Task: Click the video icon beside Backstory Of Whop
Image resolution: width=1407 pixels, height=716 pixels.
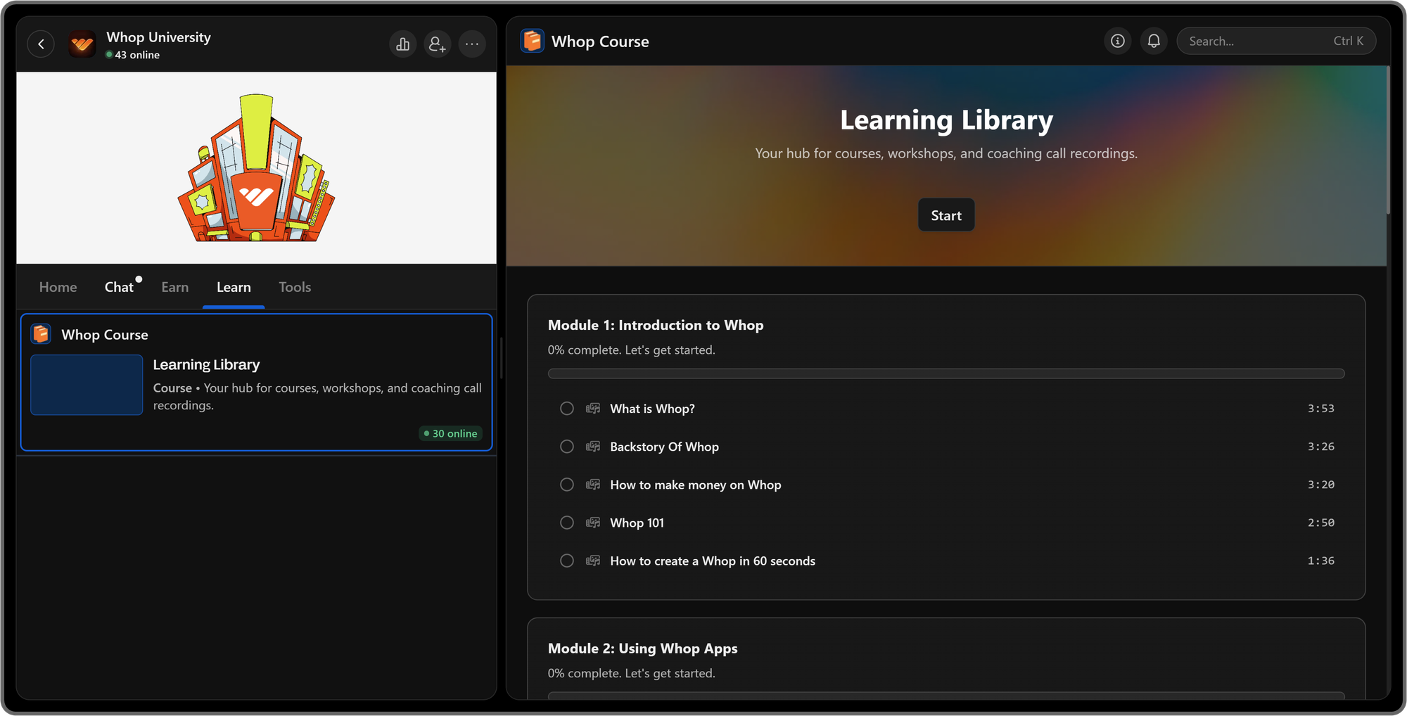Action: (593, 447)
